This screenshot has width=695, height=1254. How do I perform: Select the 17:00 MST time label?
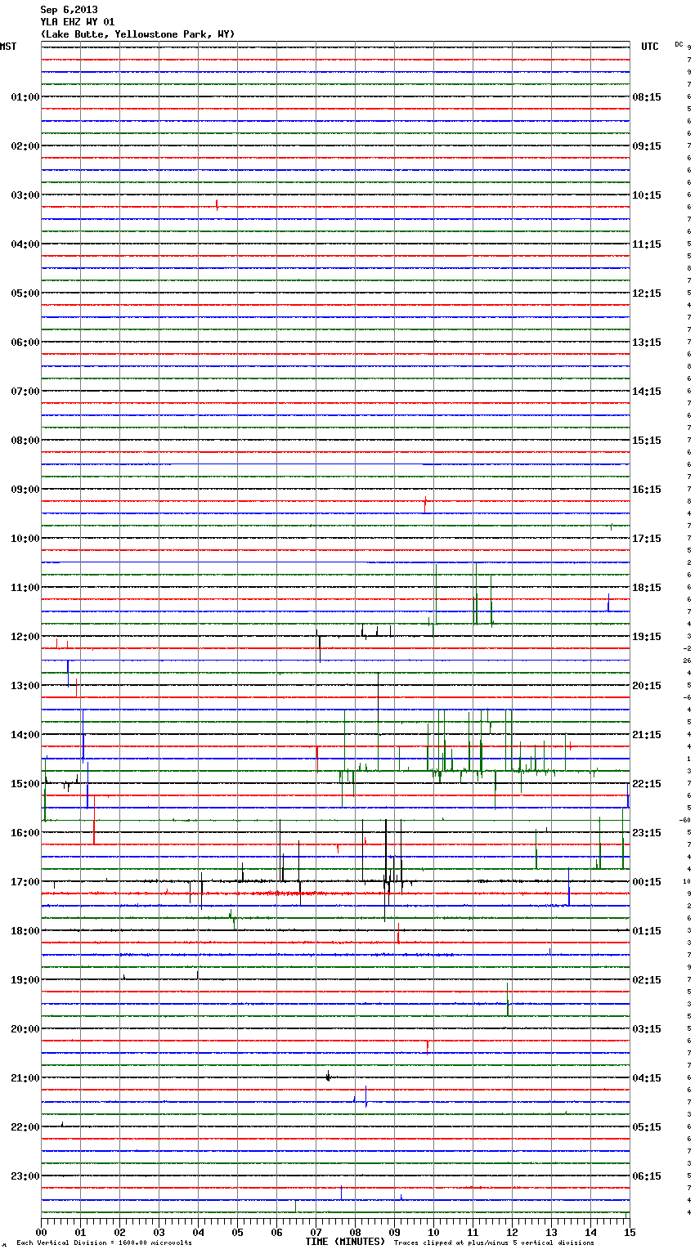(25, 882)
